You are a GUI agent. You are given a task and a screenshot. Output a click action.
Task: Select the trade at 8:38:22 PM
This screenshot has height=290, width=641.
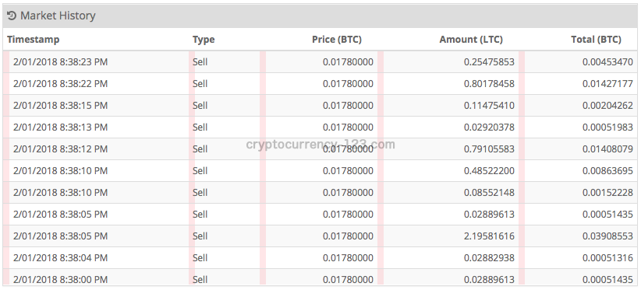pyautogui.click(x=320, y=84)
